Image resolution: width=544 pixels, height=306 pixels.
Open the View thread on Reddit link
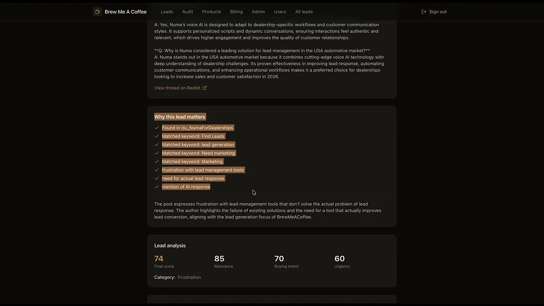(180, 88)
